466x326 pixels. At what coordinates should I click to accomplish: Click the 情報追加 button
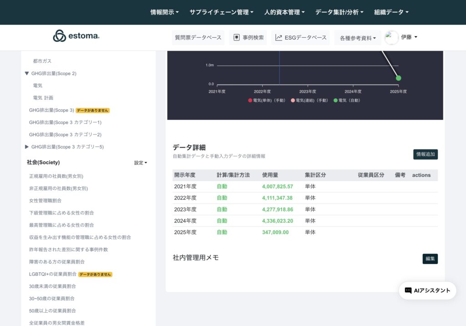[x=425, y=154]
